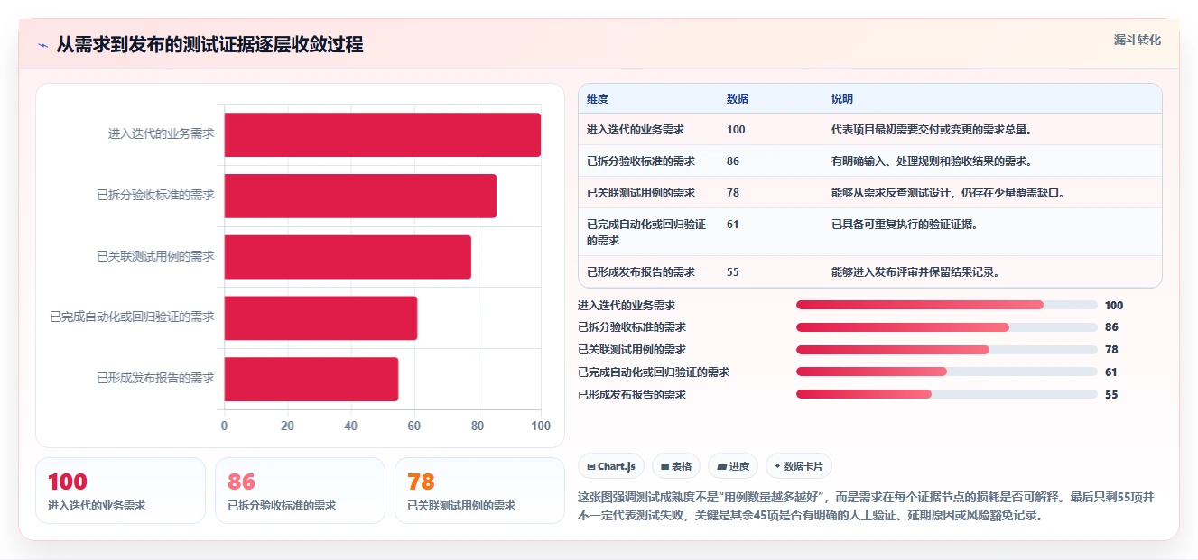This screenshot has height=560, width=1198.
Task: Select the 进度 chip
Action: [x=733, y=466]
